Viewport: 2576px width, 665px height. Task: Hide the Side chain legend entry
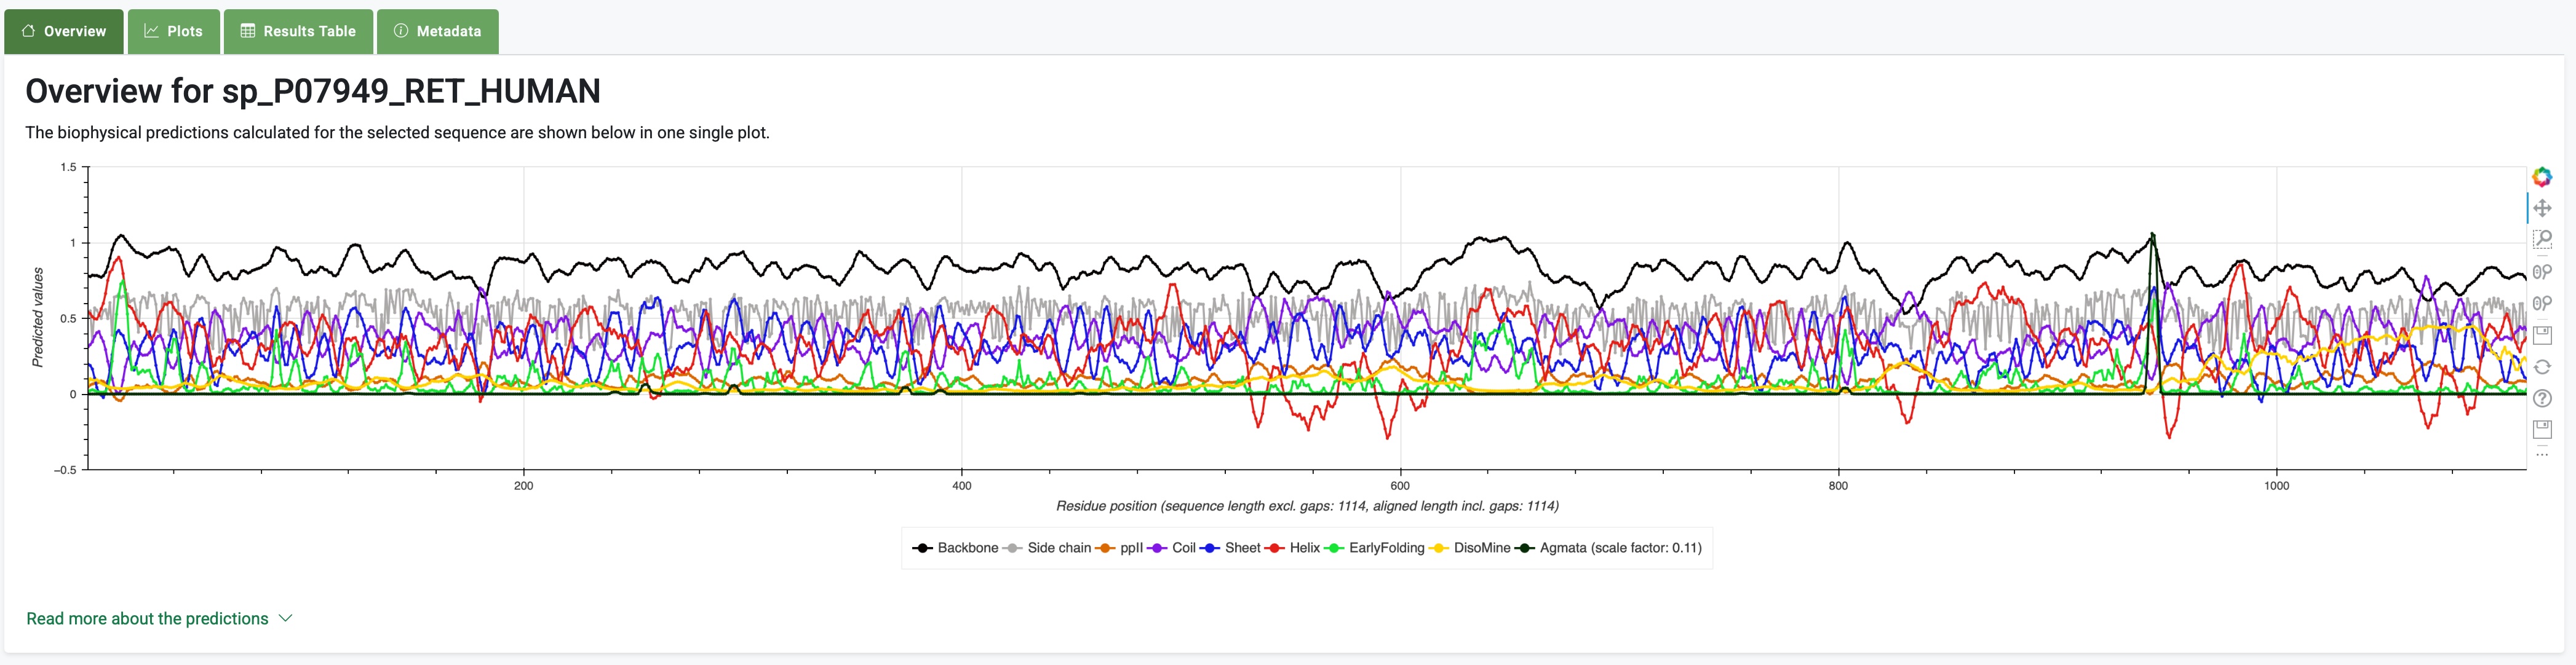click(1058, 547)
